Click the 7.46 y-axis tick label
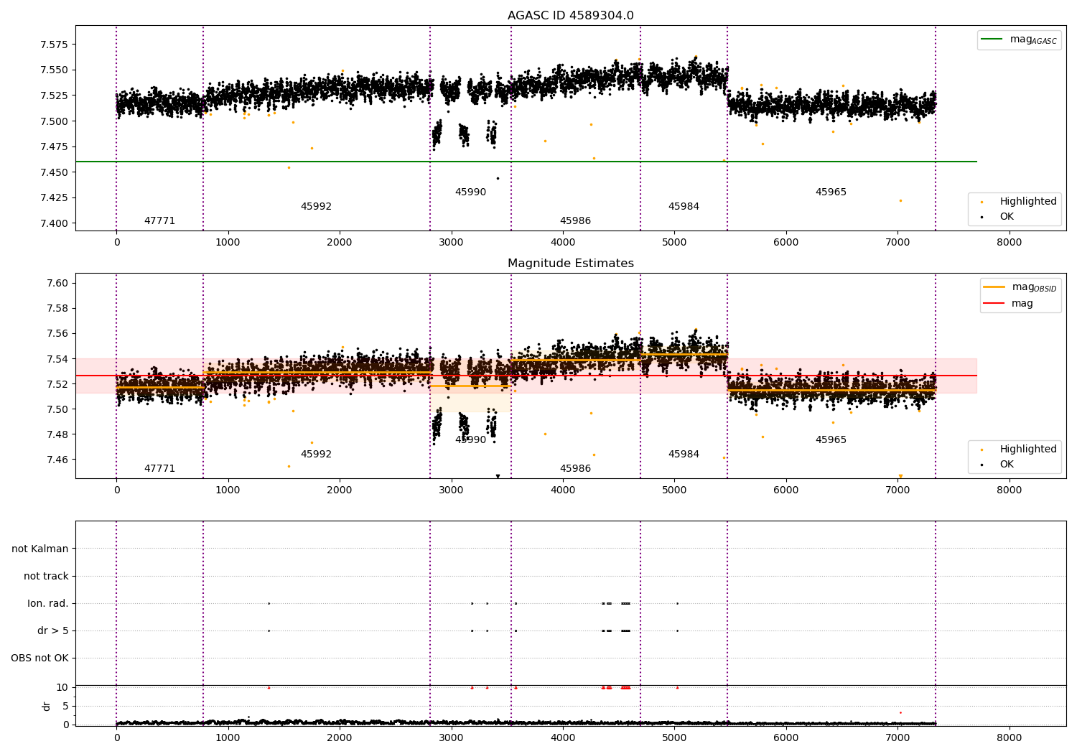This screenshot has height=754, width=1077. coord(57,460)
